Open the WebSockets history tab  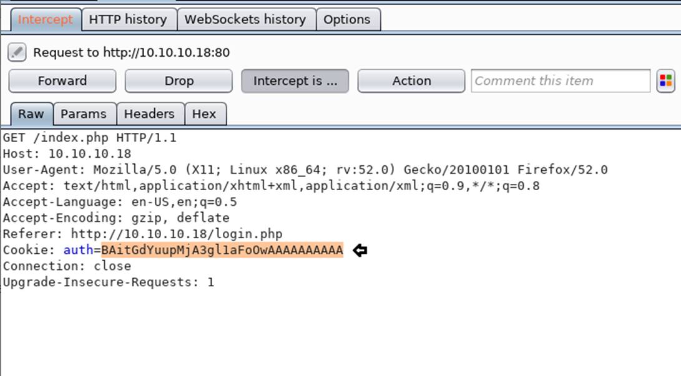point(247,19)
